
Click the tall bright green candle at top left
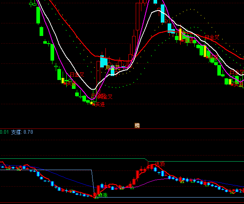click(x=38, y=15)
